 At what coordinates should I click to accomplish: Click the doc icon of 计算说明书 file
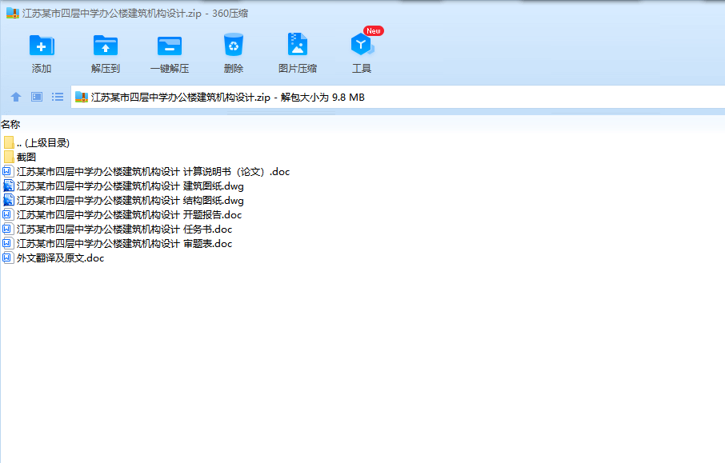point(8,171)
